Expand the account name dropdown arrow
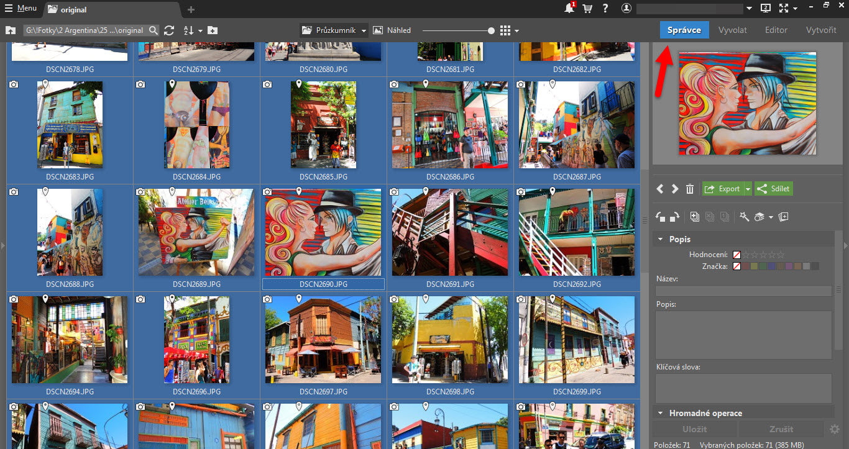Screen dimensions: 849x449 (749, 9)
